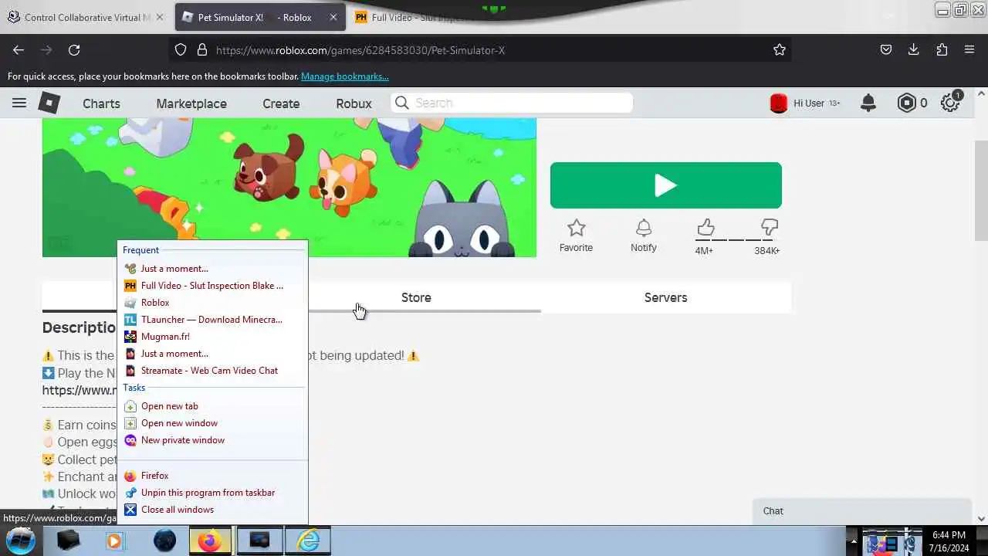The width and height of the screenshot is (988, 556).
Task: Open the Chat panel bar
Action: click(862, 511)
